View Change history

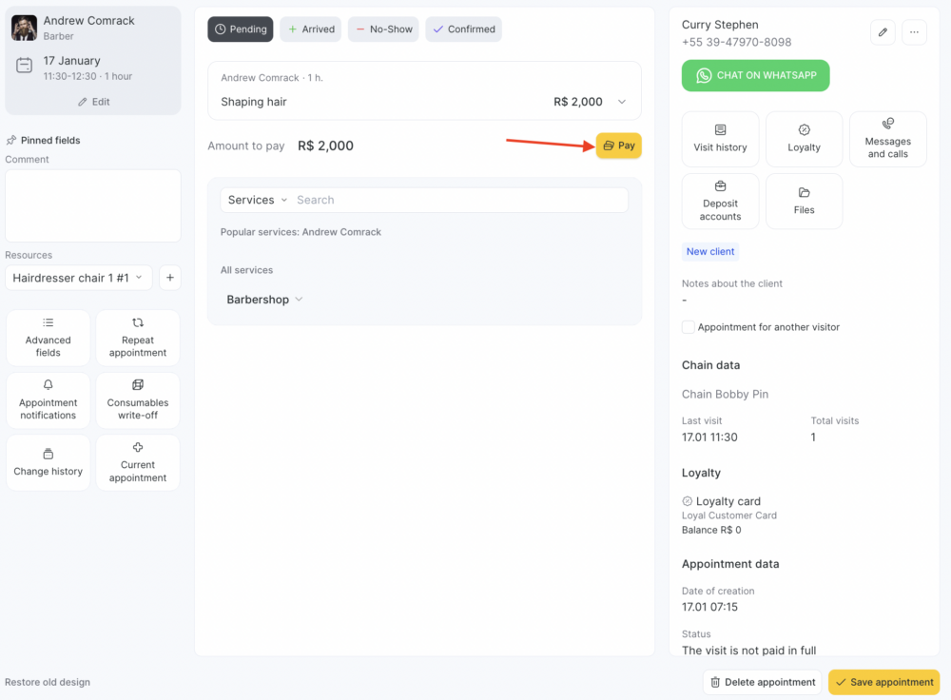48,463
